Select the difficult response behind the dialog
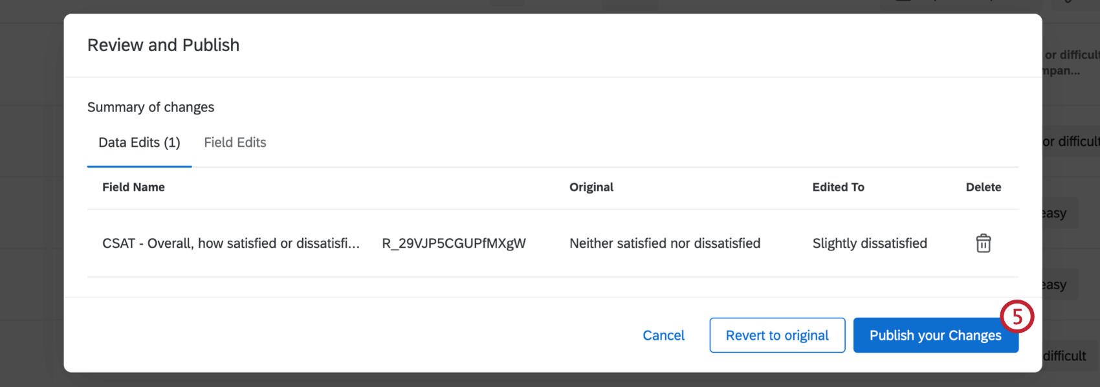Screen dimensions: 1100x387 (x=1065, y=355)
